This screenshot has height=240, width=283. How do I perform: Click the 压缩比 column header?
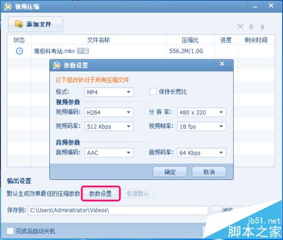(190, 40)
